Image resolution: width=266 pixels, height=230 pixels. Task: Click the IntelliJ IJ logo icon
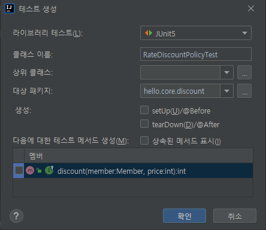tap(10, 8)
